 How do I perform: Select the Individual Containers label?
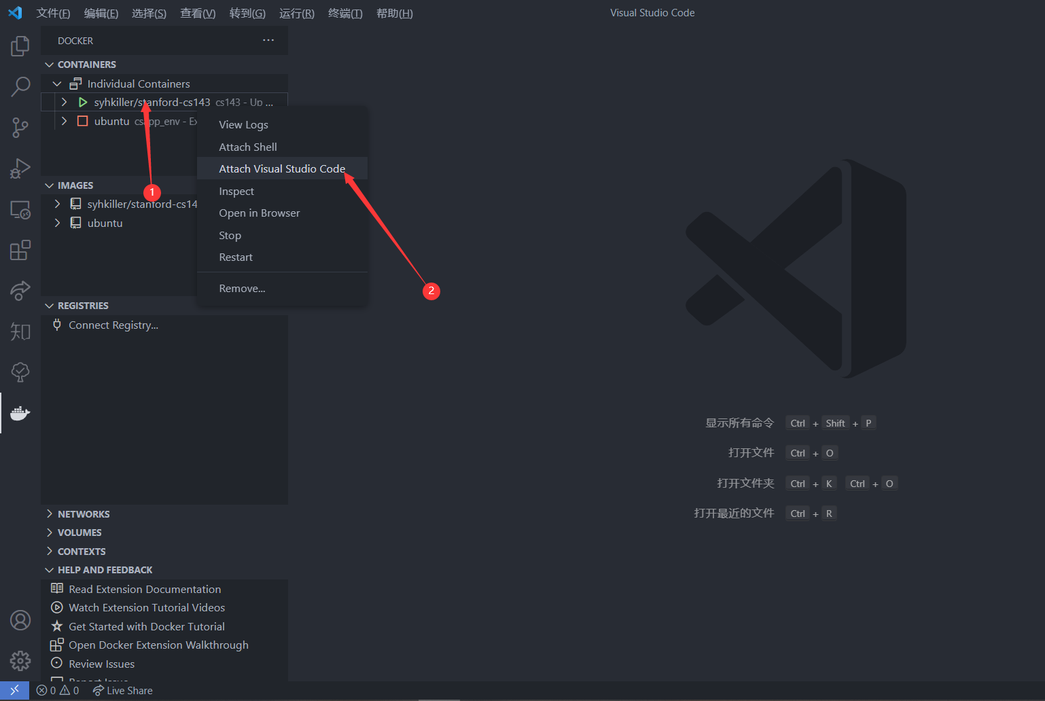139,84
